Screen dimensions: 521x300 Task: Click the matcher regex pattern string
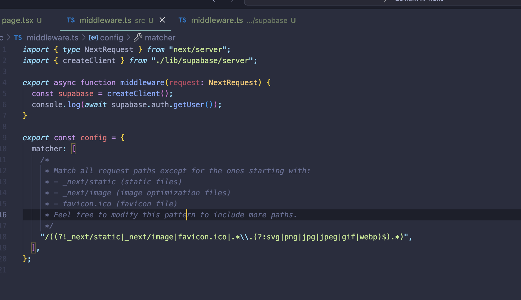click(224, 237)
